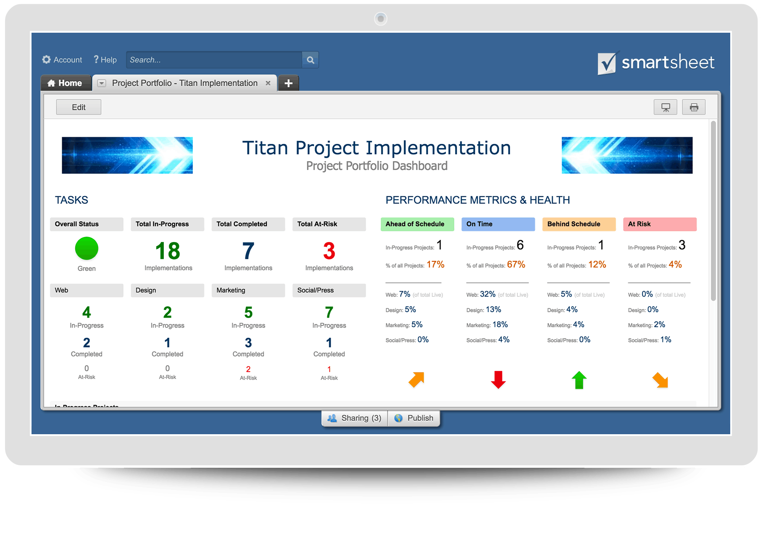
Task: Click the Design section header
Action: [167, 290]
